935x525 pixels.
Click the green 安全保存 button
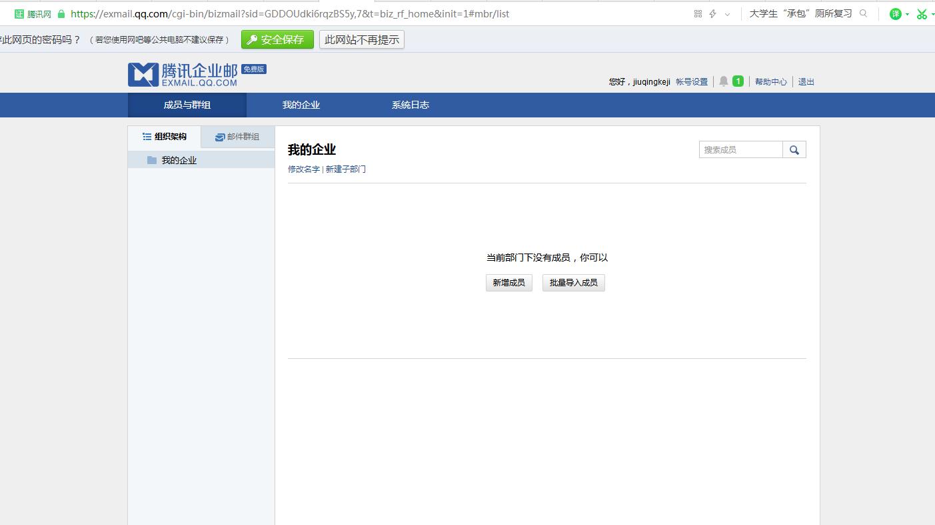point(277,39)
